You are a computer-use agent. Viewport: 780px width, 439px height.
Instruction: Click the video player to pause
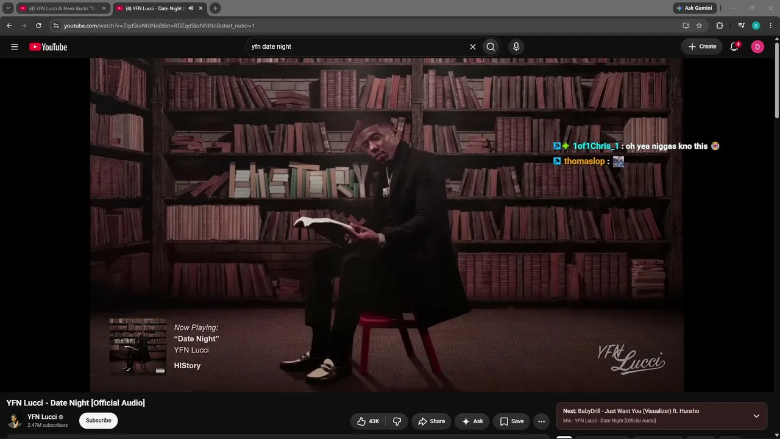[387, 225]
